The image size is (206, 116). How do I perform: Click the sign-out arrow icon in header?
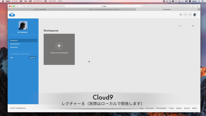[190, 15]
